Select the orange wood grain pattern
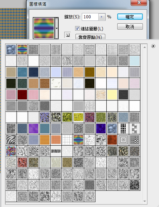The width and height of the screenshot is (159, 207). click(45, 140)
